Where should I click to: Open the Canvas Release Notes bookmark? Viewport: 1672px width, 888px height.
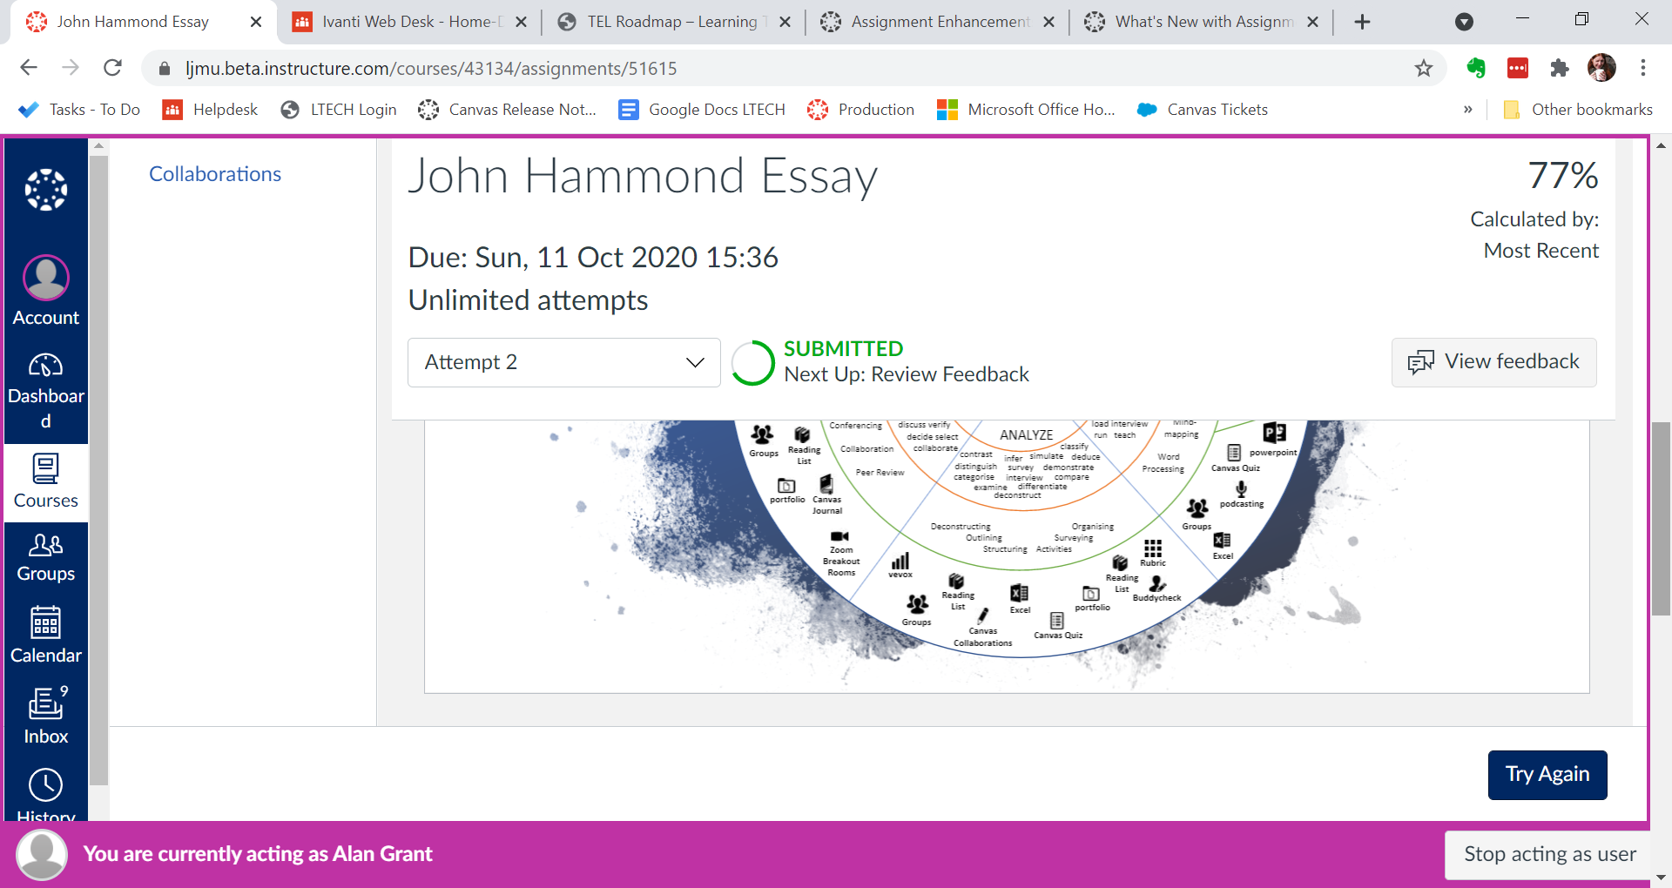[x=508, y=110]
